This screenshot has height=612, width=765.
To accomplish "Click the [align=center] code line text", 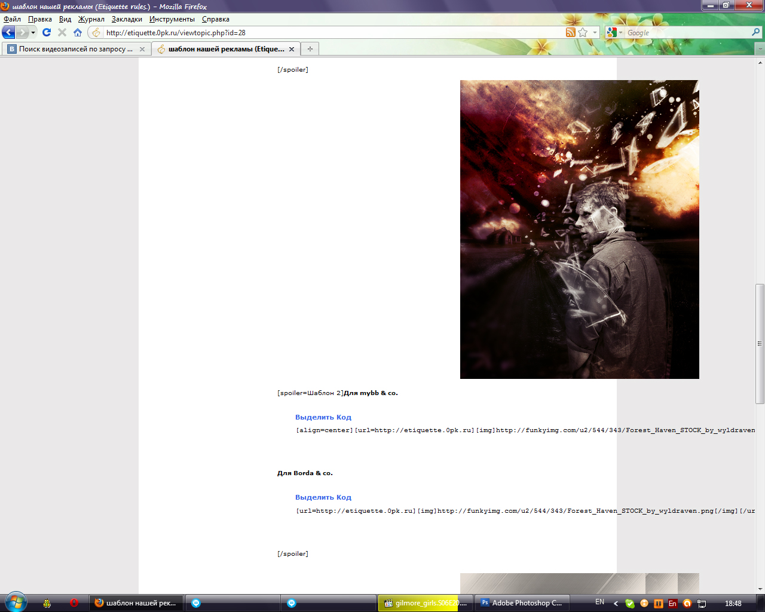I will coord(525,430).
